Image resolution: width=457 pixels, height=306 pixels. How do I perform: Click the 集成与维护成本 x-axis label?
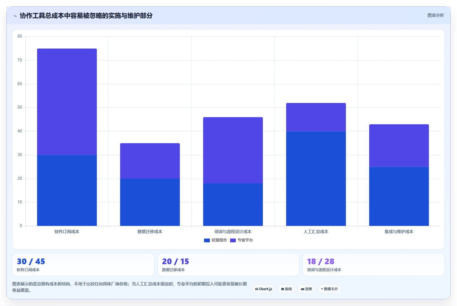point(399,232)
